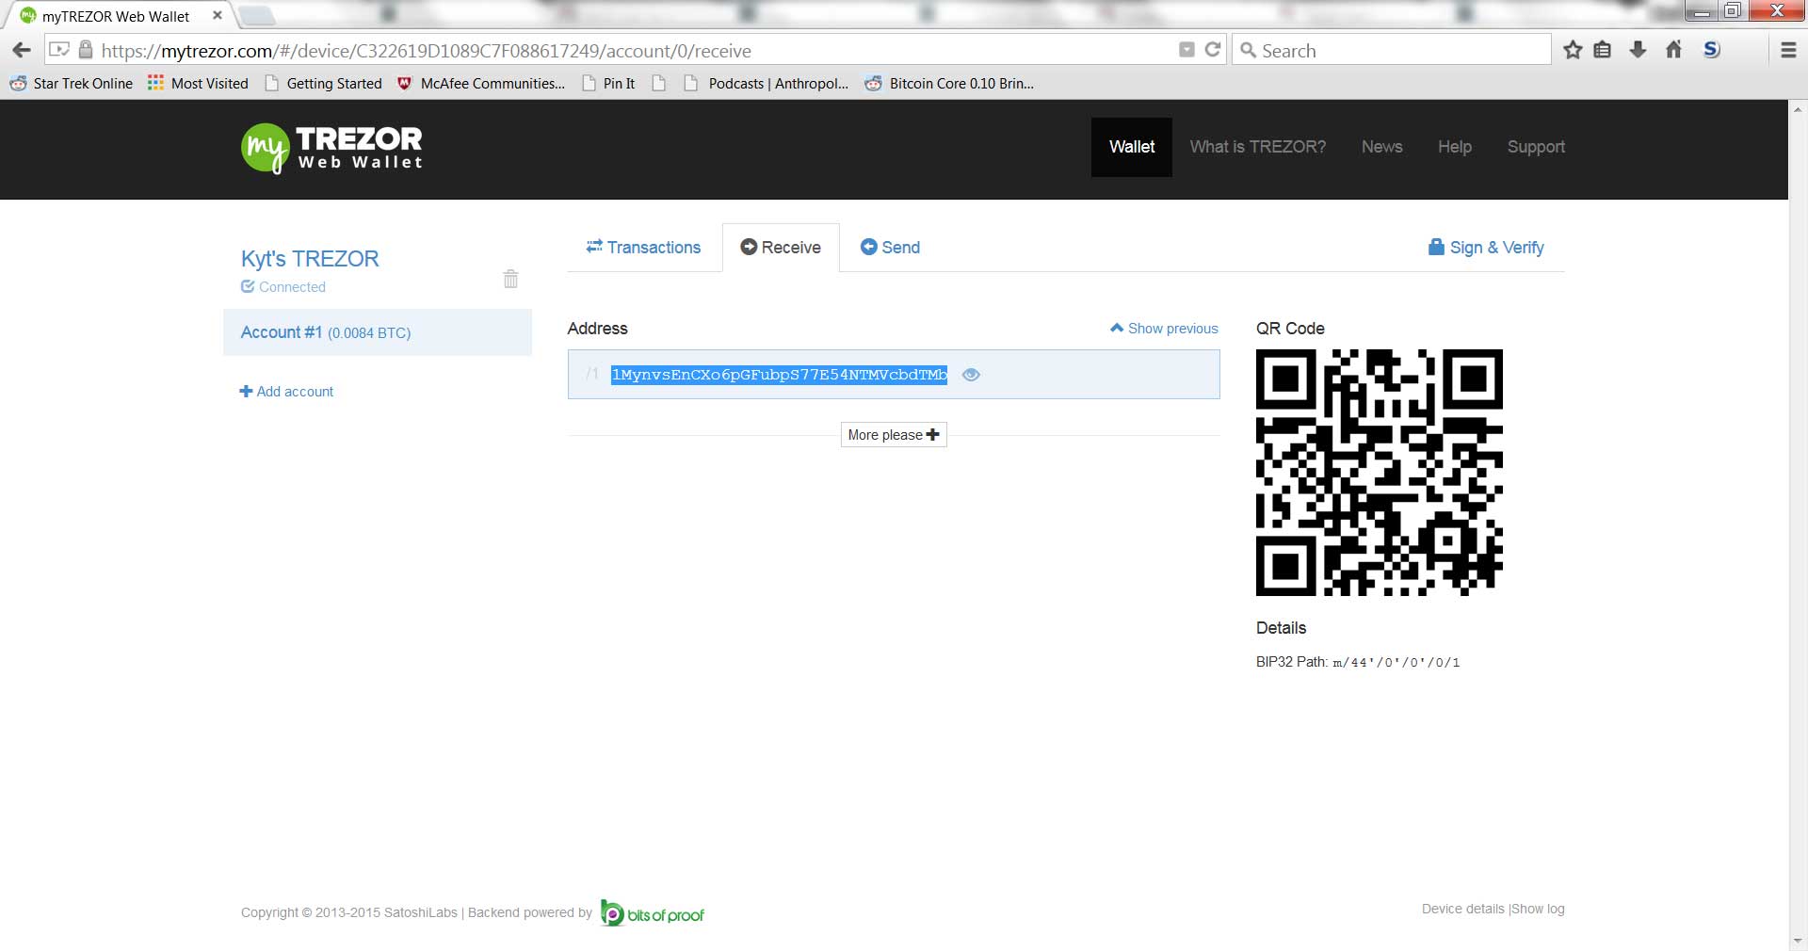This screenshot has width=1808, height=951.
Task: Click the page scrollbar up arrow
Action: pos(1798,108)
